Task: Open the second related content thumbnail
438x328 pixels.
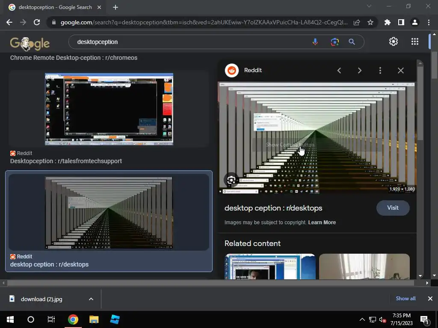Action: pos(364,266)
